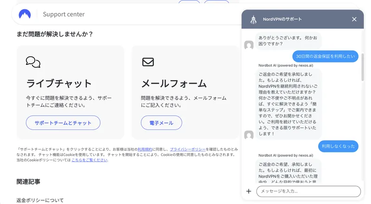Open the 返金ポリシーについて article
The width and height of the screenshot is (371, 204).
coord(40,200)
